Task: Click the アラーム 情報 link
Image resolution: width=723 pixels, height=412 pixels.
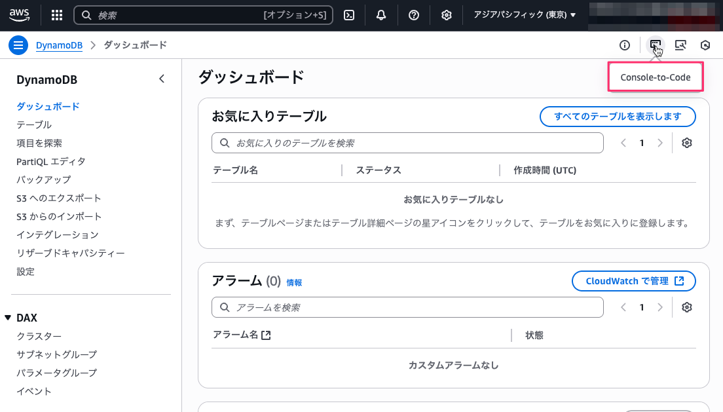Action: click(294, 282)
